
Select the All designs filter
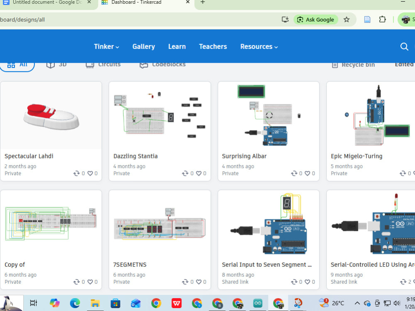tap(17, 66)
